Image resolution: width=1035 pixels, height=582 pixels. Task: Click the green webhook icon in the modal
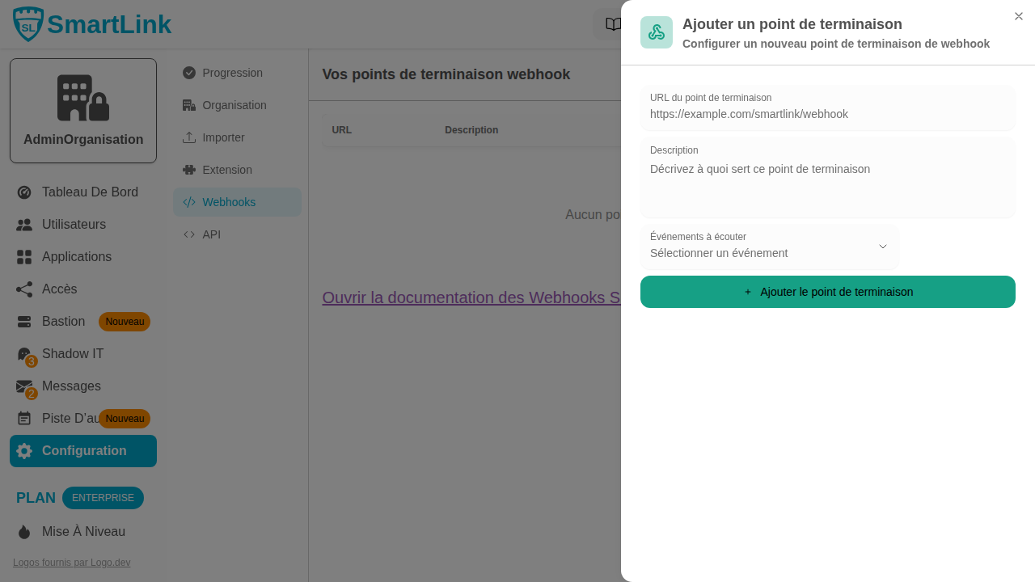point(656,32)
